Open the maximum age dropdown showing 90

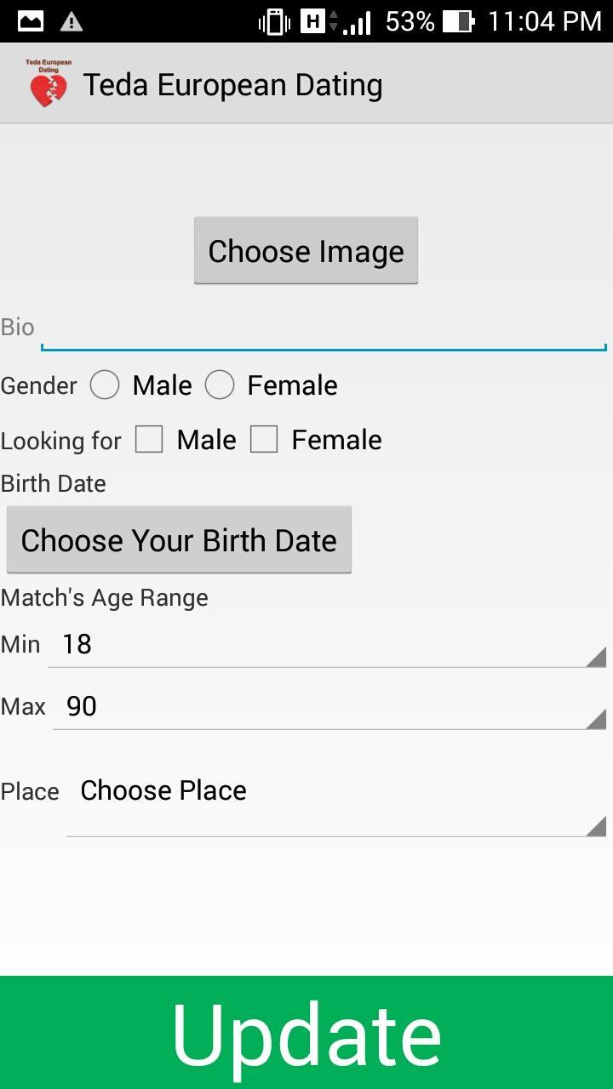coord(328,707)
